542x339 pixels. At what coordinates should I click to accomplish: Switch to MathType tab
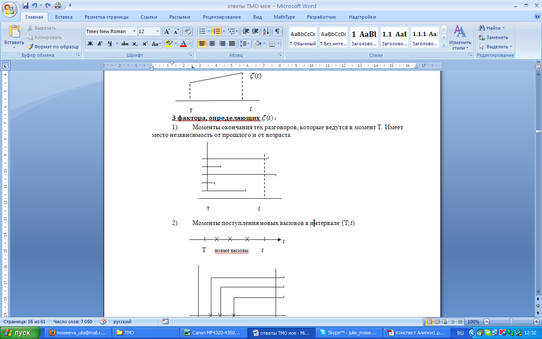pos(285,17)
